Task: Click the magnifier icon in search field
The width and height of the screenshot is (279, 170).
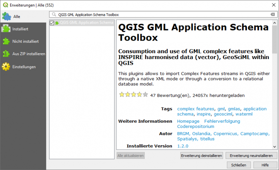Action: pos(54,14)
